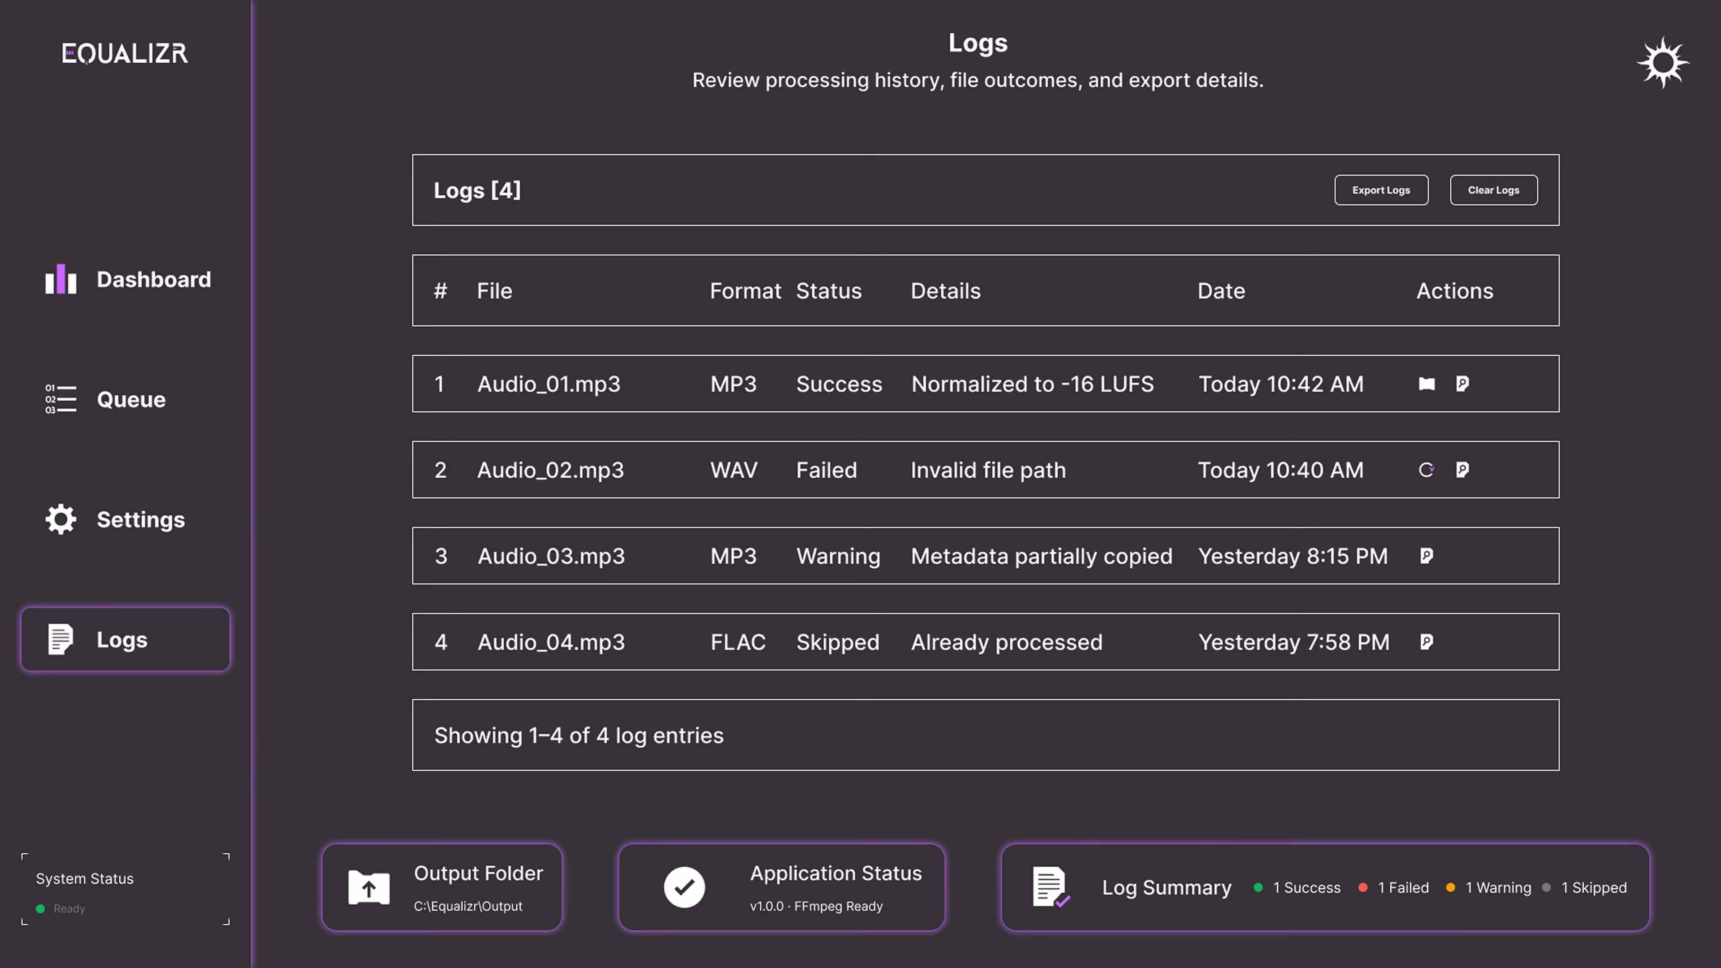Open output folder for Audio_01.mp3
This screenshot has height=968, width=1721.
pyautogui.click(x=1427, y=384)
